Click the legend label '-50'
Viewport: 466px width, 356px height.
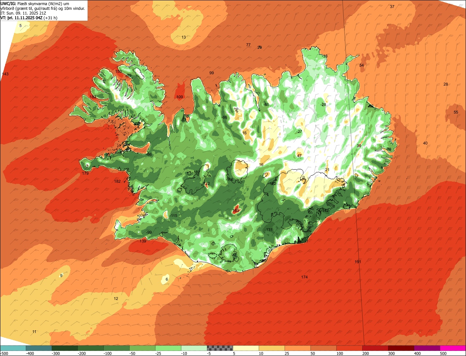[x=133, y=353]
